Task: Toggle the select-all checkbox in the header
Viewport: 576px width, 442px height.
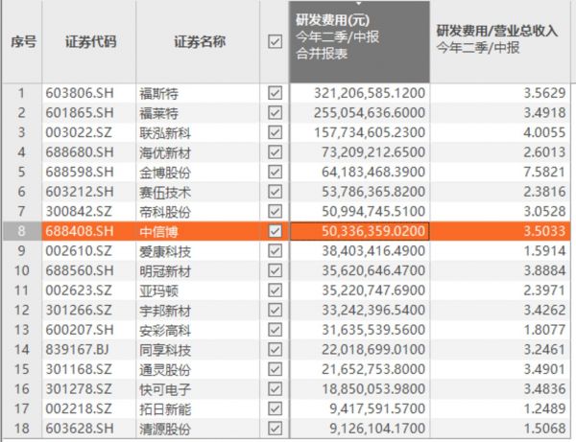Action: pos(276,42)
